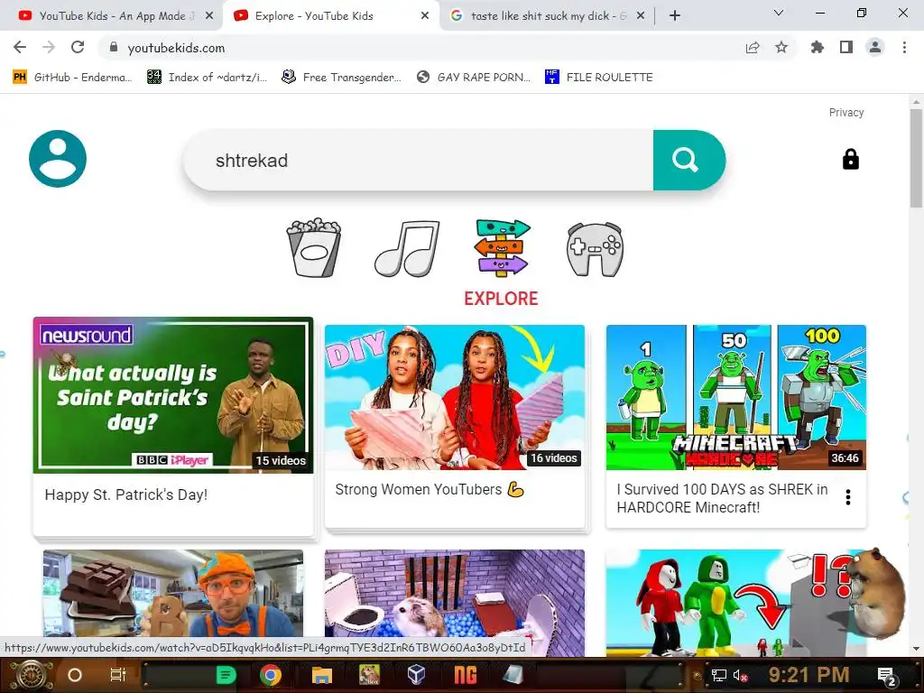Go back to the previous page
The height and width of the screenshot is (693, 924).
pos(20,47)
